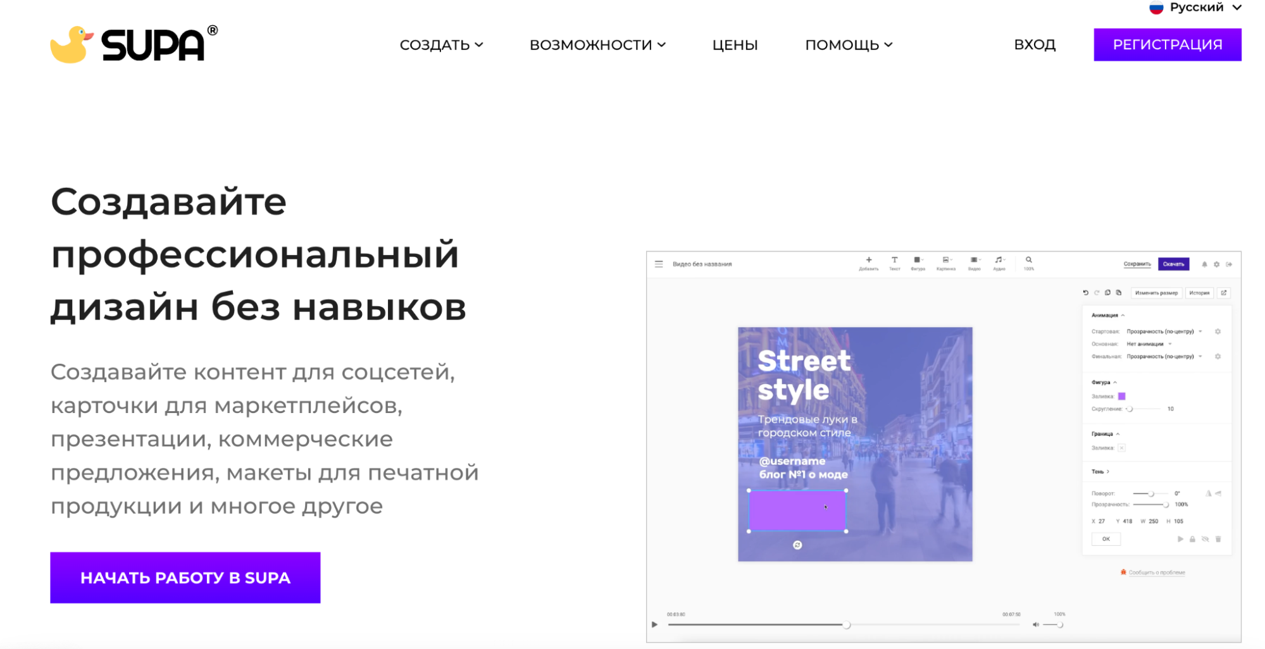Viewport: 1265px width, 649px height.
Task: Collapse the Анимация section
Action: (1108, 315)
